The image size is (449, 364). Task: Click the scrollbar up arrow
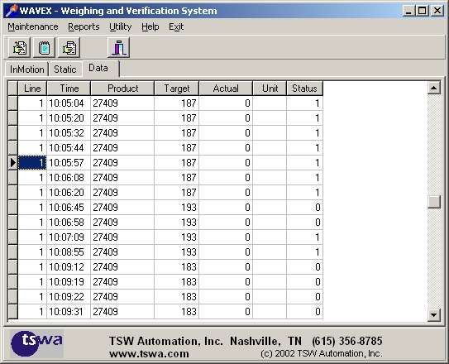coord(434,88)
